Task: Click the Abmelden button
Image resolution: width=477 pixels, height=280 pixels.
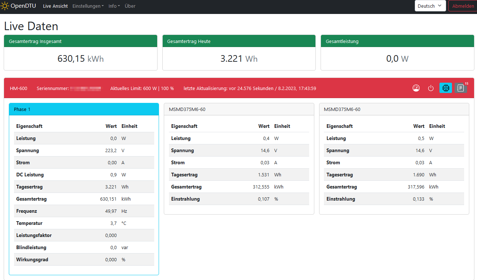Action: tap(463, 6)
